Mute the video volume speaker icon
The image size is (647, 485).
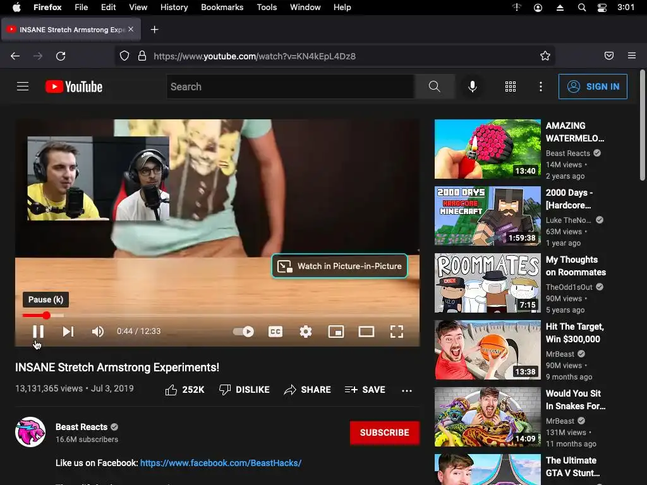pos(98,332)
